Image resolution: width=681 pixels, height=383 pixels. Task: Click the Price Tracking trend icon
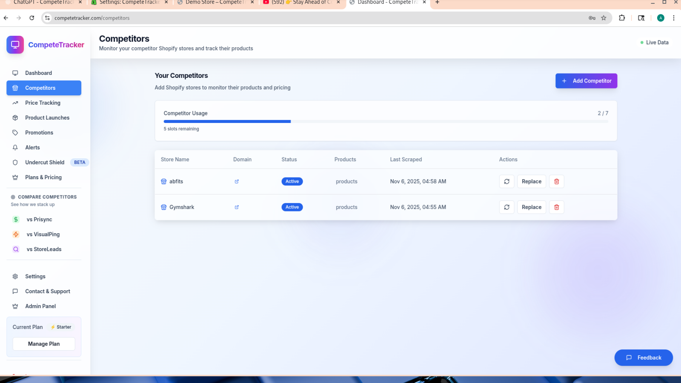point(15,103)
